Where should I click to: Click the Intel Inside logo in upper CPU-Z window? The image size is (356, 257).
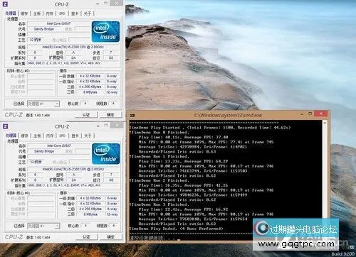105,32
